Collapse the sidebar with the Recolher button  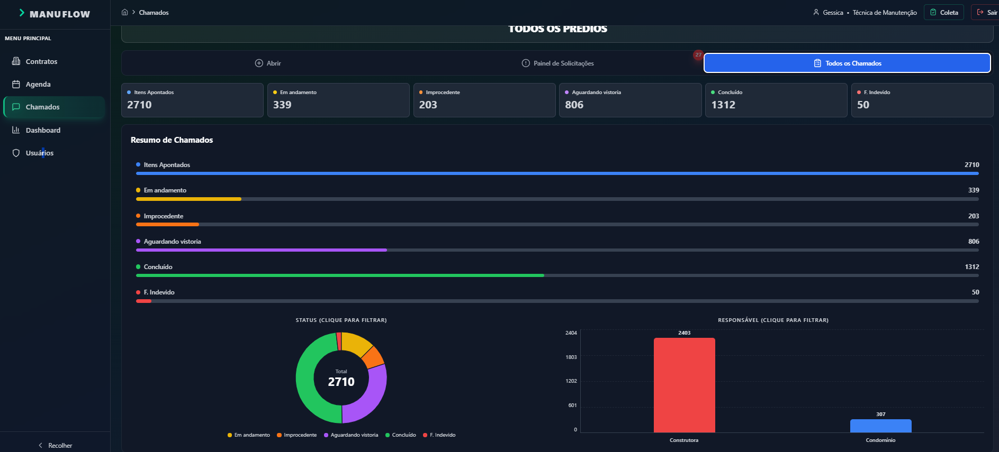coord(55,445)
